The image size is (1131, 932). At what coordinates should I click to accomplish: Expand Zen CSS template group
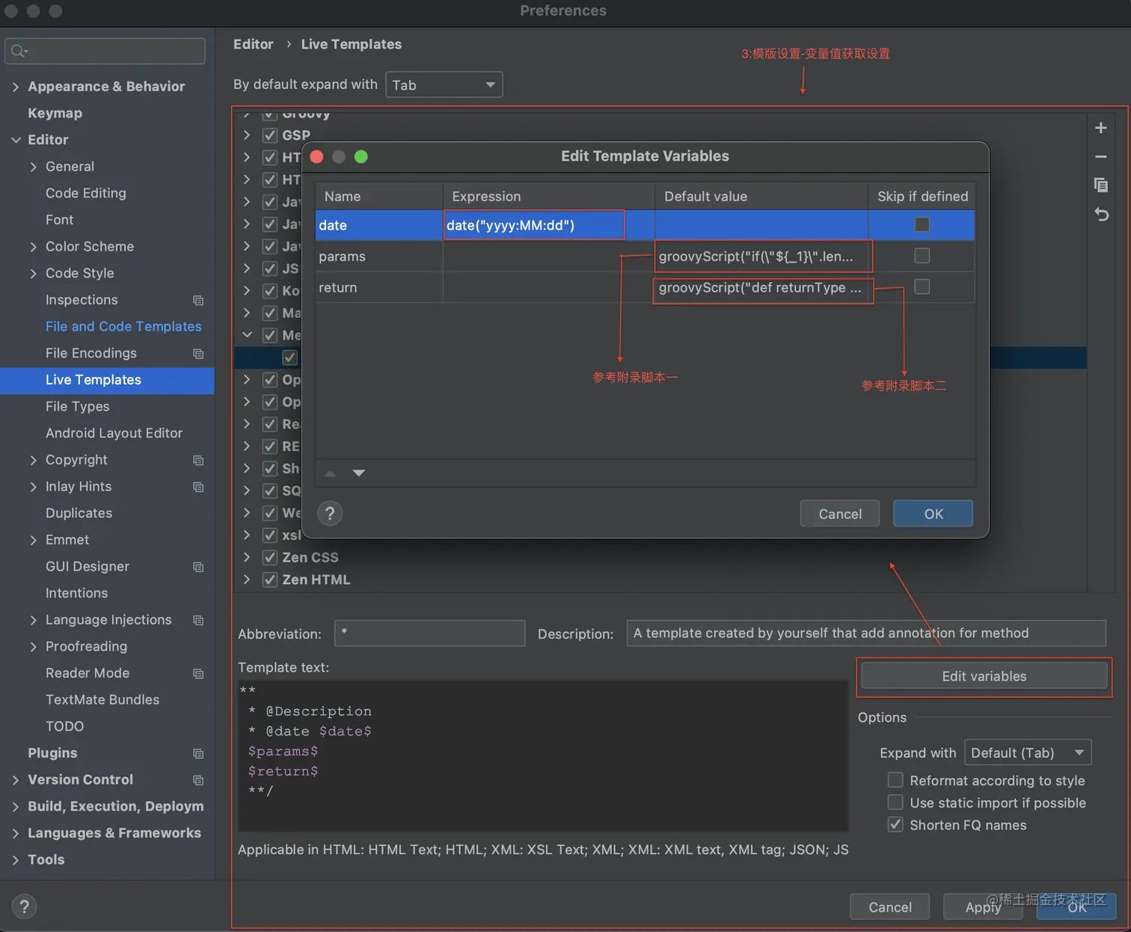[247, 557]
